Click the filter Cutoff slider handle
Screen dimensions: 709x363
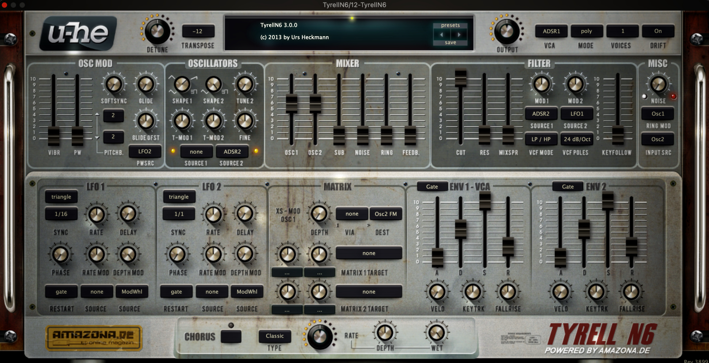(x=461, y=77)
